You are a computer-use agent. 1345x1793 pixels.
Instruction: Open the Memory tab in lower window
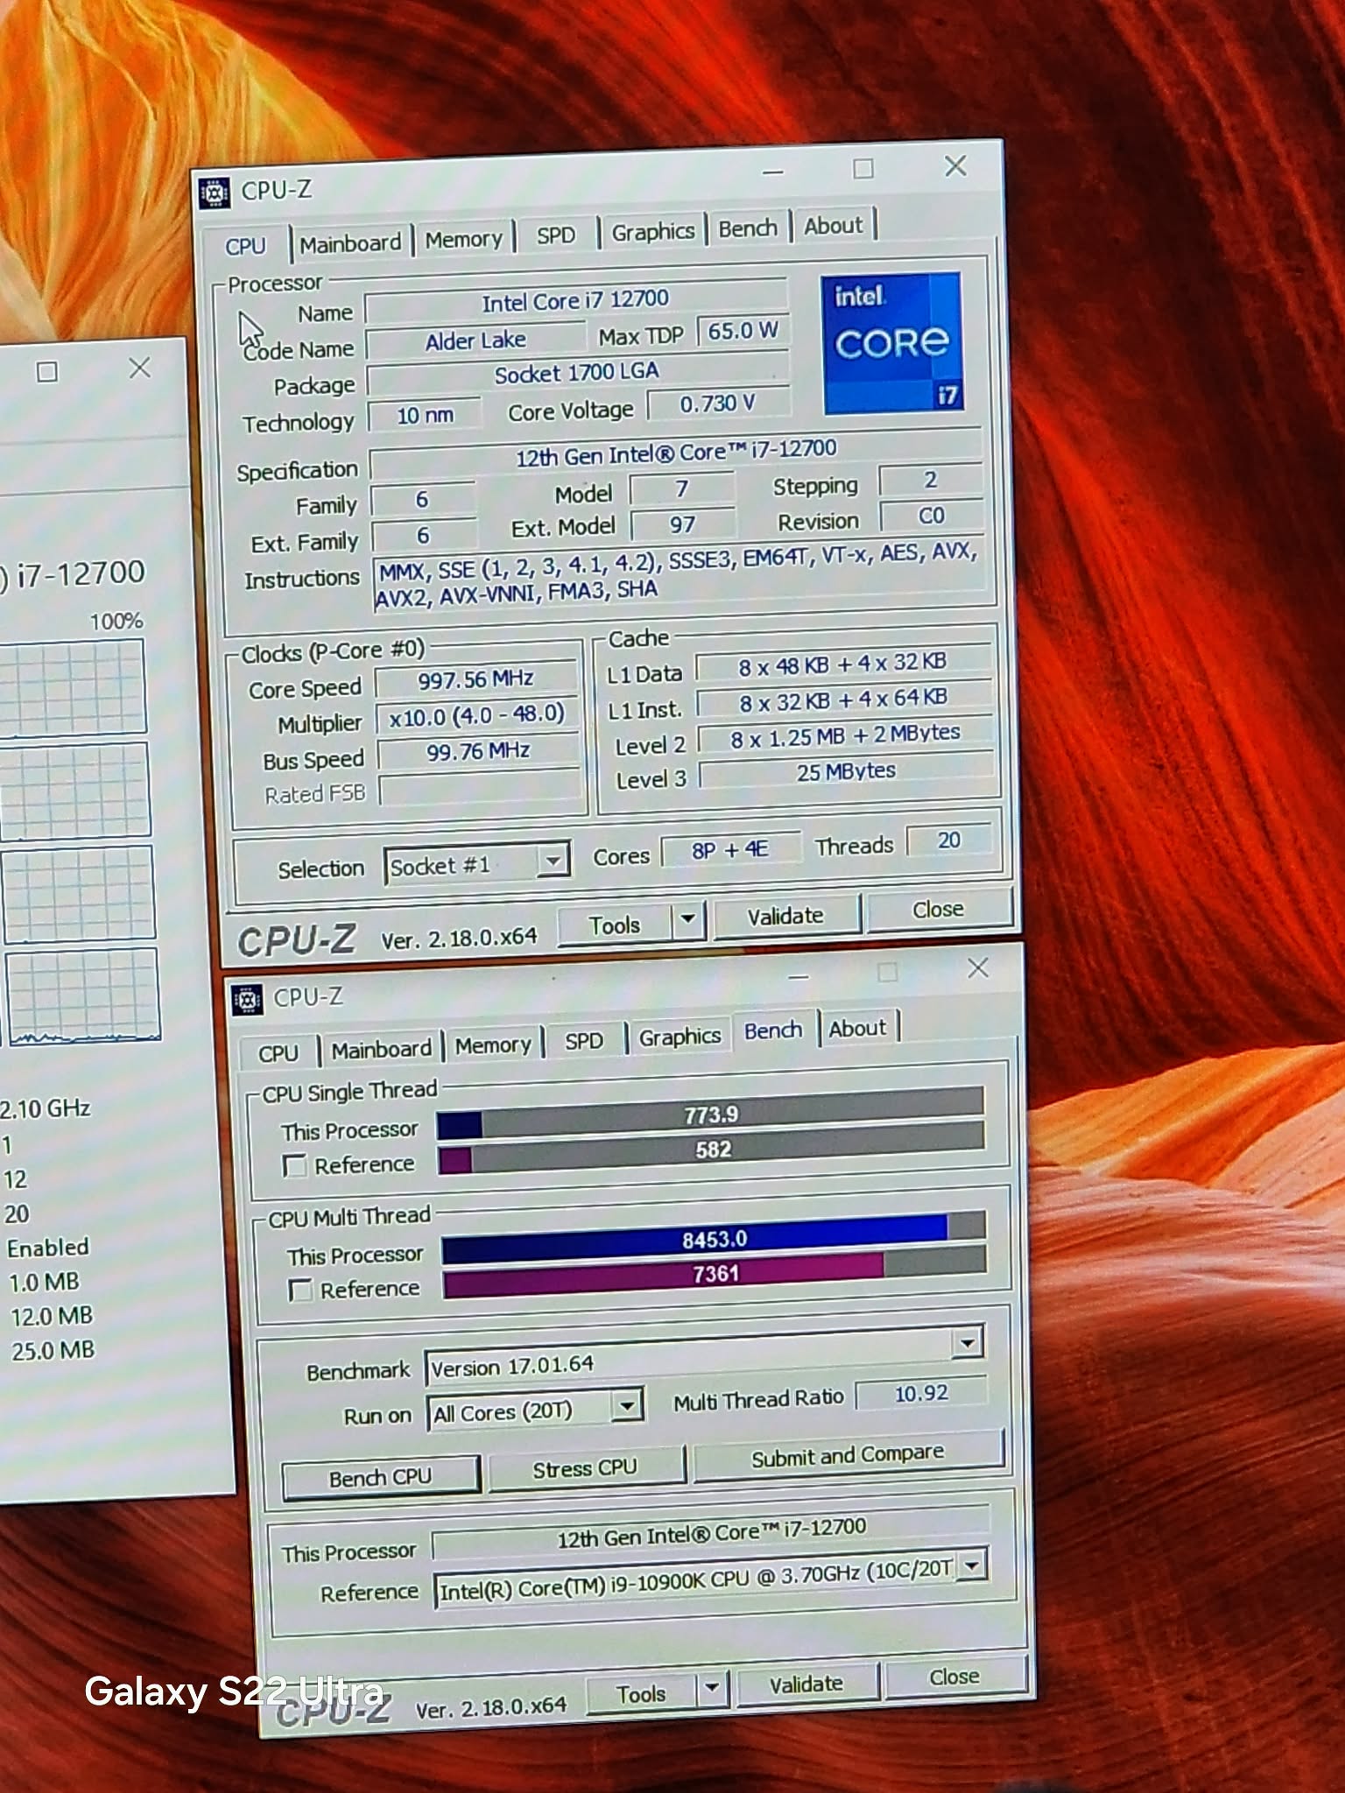pyautogui.click(x=493, y=1045)
